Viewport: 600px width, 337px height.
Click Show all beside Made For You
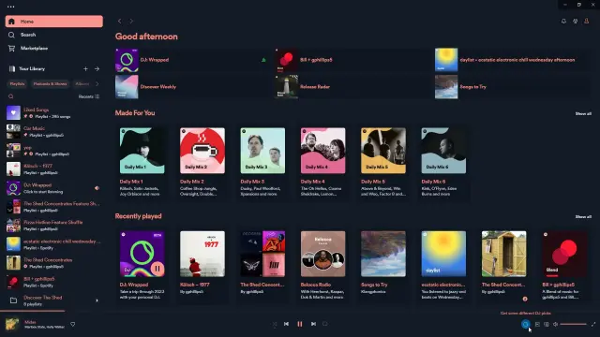(x=583, y=113)
